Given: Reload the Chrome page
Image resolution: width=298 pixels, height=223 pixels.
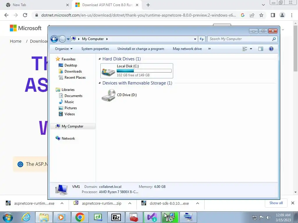Looking at the screenshot, I should (25, 15).
